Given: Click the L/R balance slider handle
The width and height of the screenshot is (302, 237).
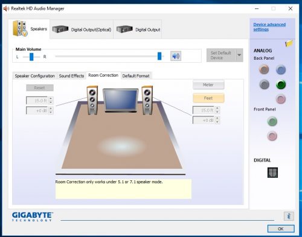Looking at the screenshot, I should pyautogui.click(x=31, y=57).
